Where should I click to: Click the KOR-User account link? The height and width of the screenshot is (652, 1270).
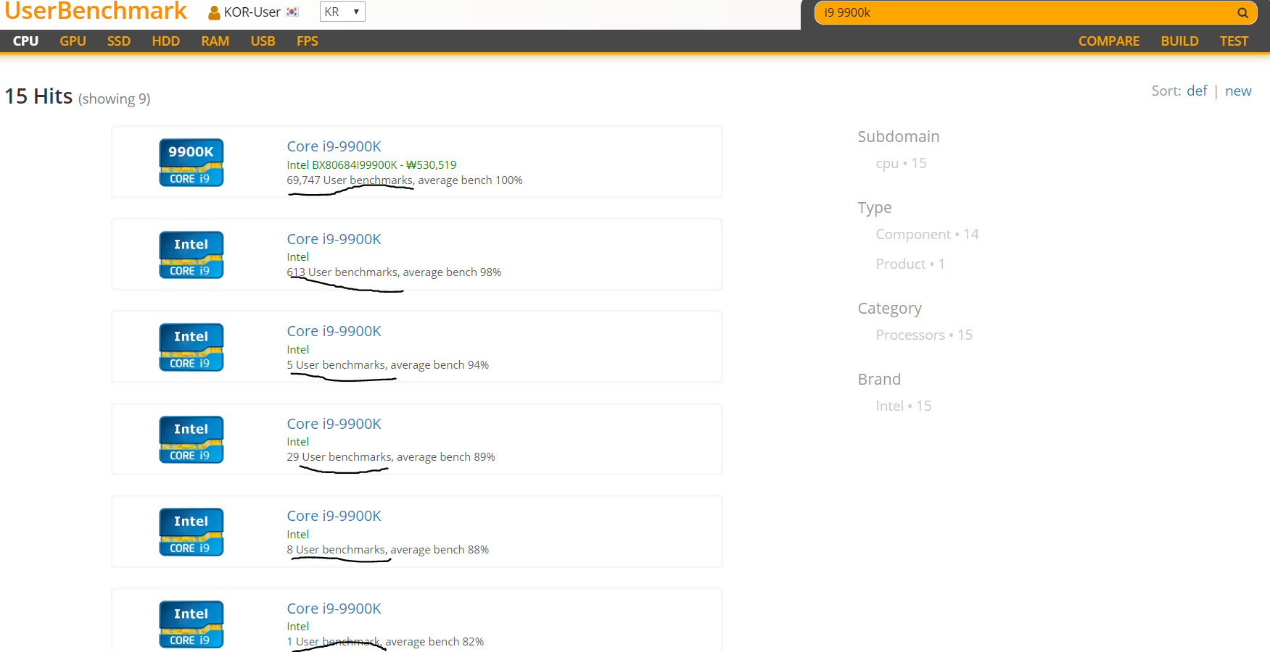[252, 12]
